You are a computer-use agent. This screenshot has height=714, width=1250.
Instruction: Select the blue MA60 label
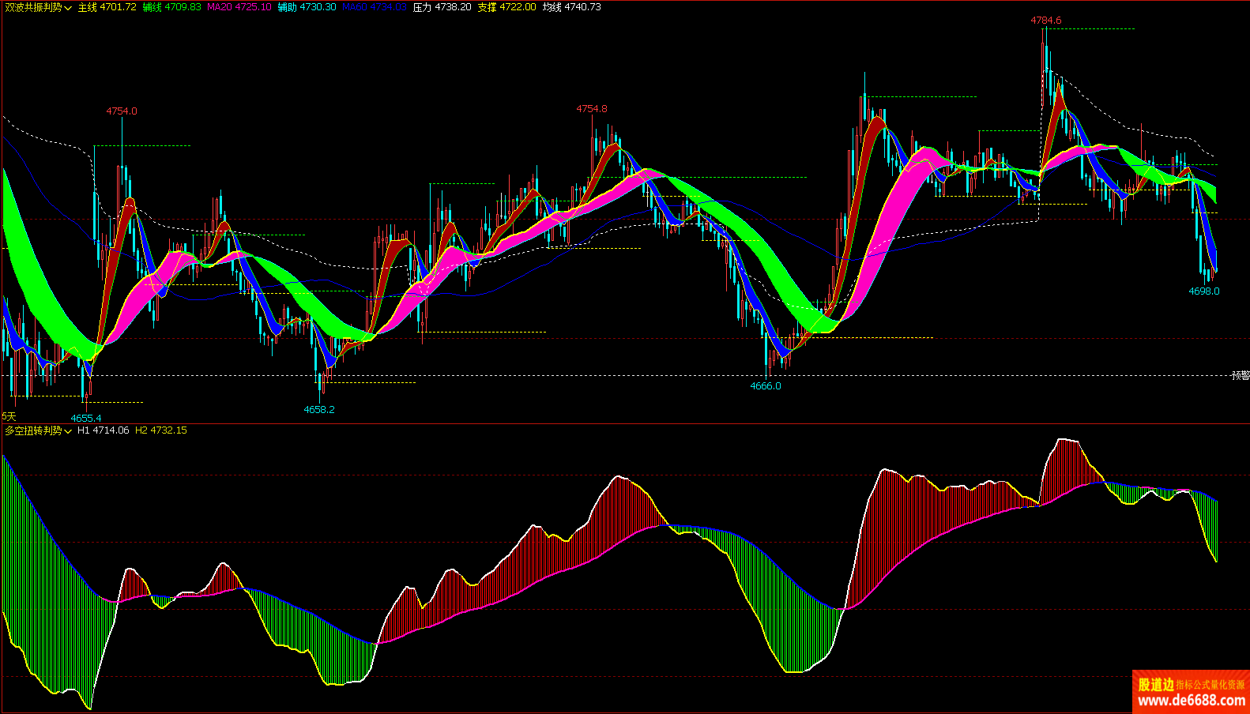[374, 7]
